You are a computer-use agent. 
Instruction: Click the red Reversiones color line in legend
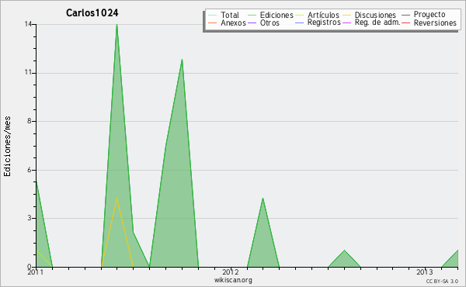(406, 22)
